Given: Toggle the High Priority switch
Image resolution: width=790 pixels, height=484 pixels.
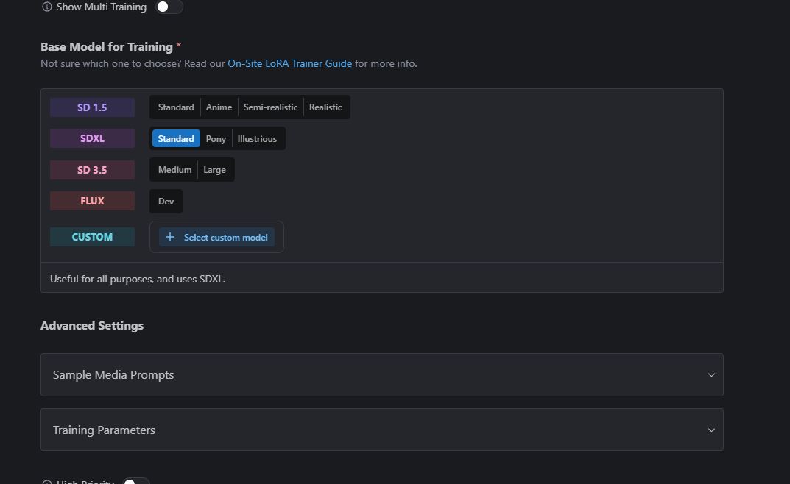Looking at the screenshot, I should coord(136,482).
